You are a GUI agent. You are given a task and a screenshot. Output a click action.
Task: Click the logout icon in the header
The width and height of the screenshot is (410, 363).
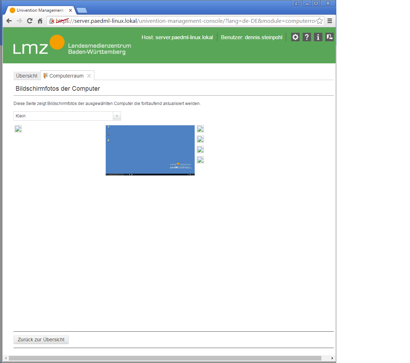(x=329, y=37)
